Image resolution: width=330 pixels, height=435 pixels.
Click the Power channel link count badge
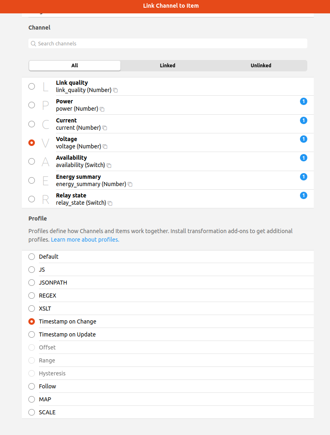pyautogui.click(x=304, y=101)
